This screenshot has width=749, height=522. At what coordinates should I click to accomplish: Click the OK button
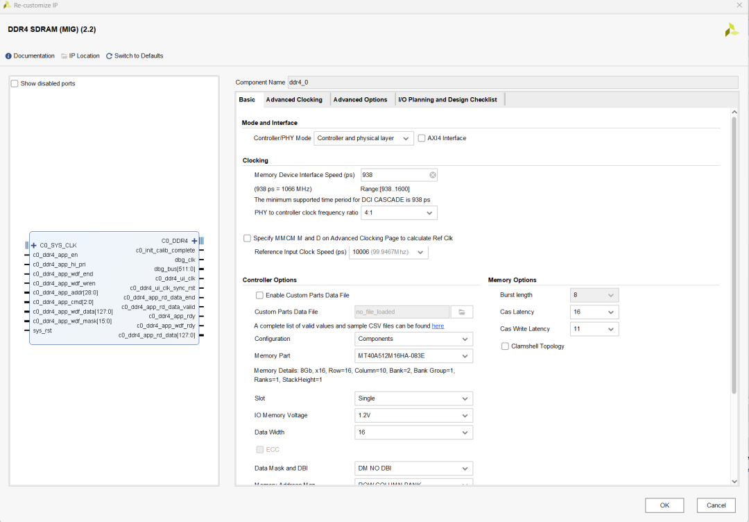coord(664,505)
